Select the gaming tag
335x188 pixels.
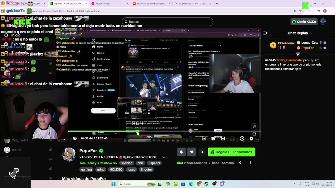point(86,170)
